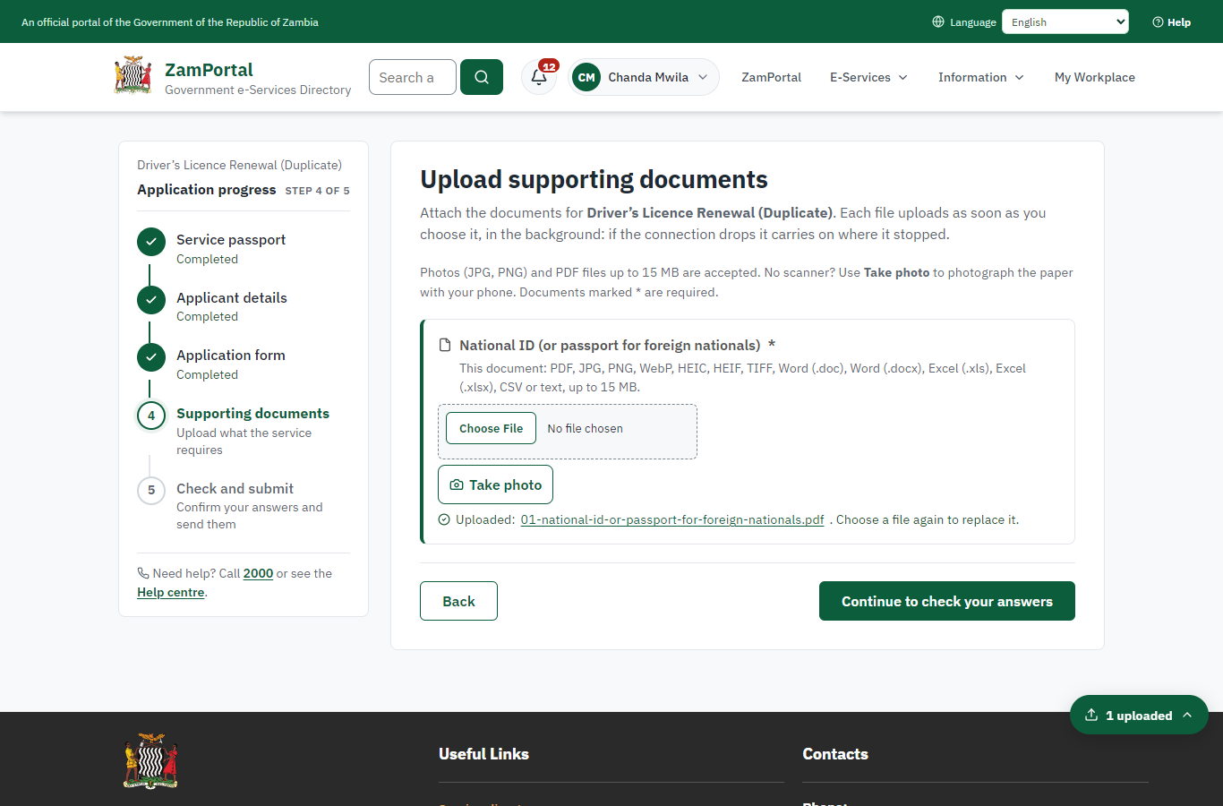Expand the 1 uploaded status panel
Screen dimensions: 1223x806
point(1139,715)
